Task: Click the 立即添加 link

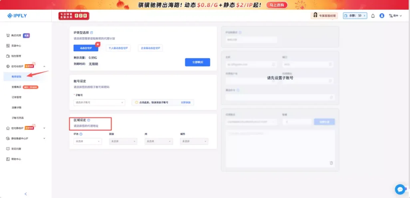Action: point(186,103)
